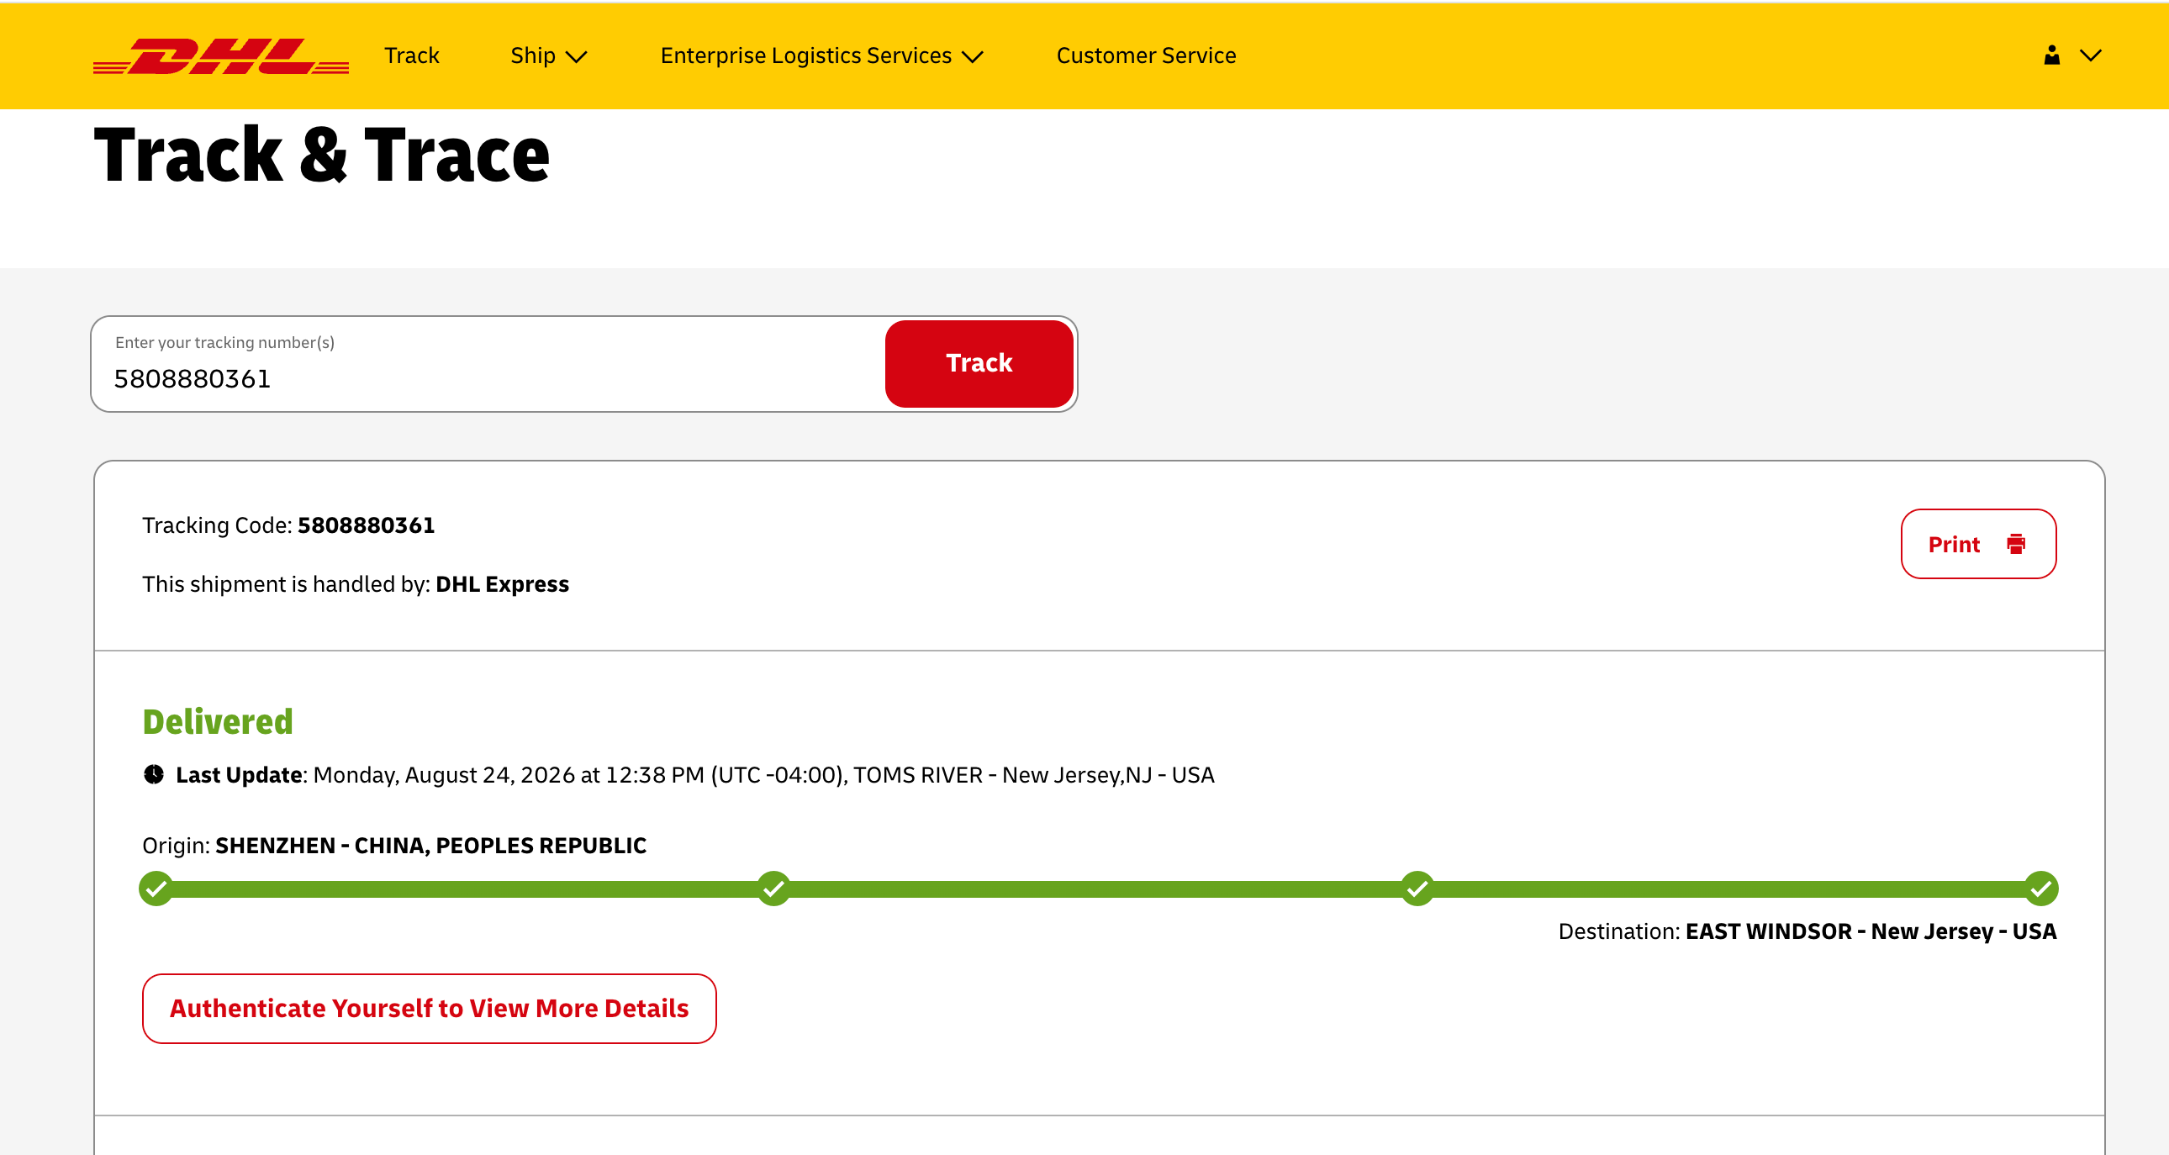Expand the account menu chevron
The height and width of the screenshot is (1155, 2169).
[2091, 55]
